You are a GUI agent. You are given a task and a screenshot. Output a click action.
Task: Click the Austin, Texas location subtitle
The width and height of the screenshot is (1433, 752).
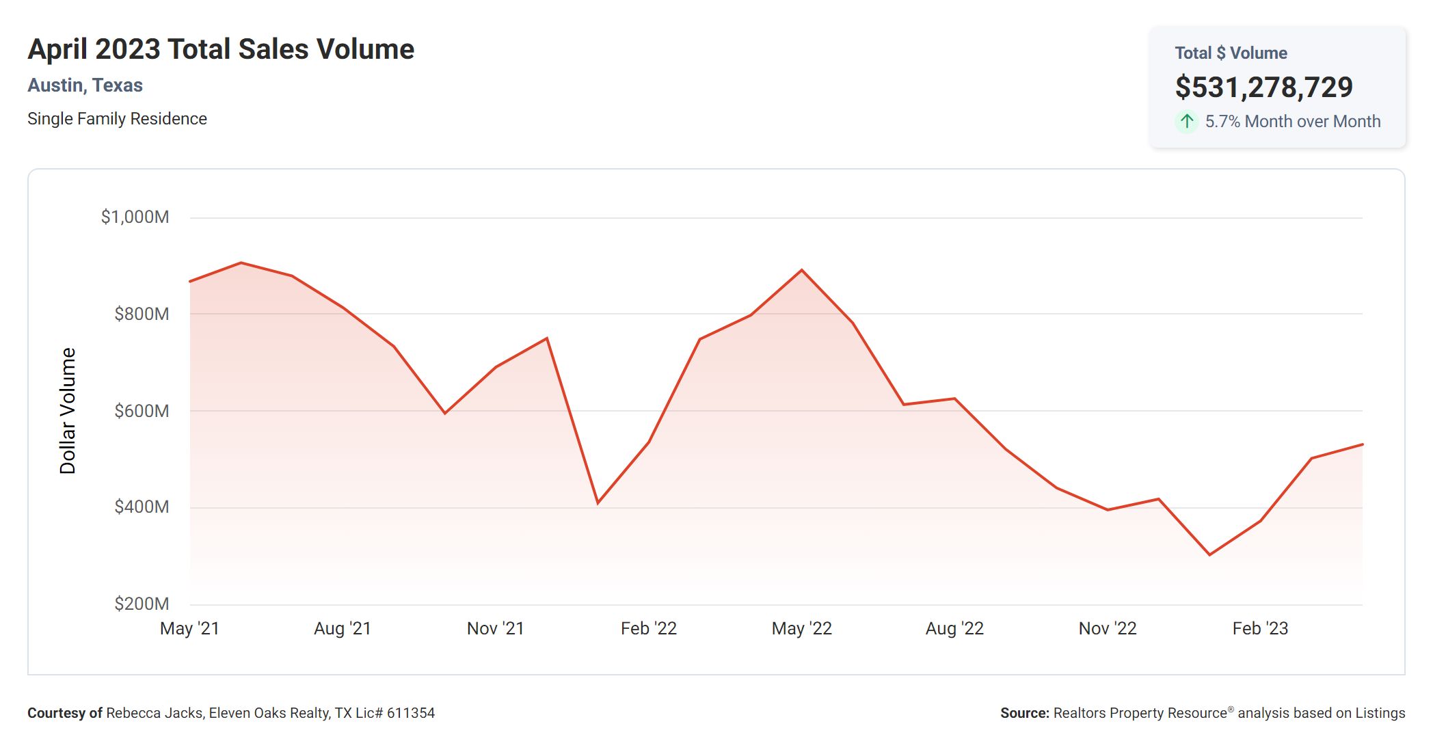85,85
